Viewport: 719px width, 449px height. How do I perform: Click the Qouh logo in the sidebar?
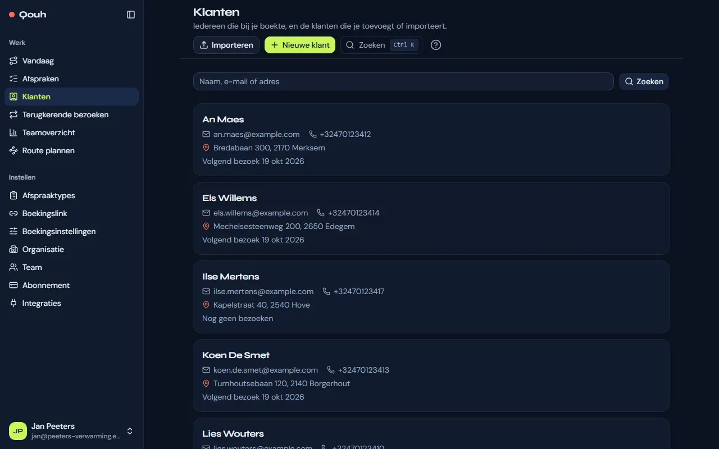pos(28,15)
